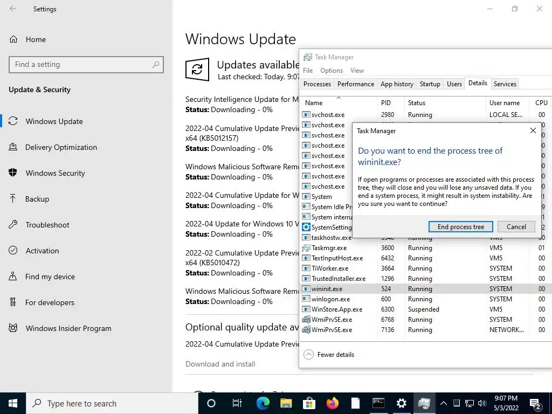Open the View menu in Task Manager
552x414 pixels.
point(357,71)
